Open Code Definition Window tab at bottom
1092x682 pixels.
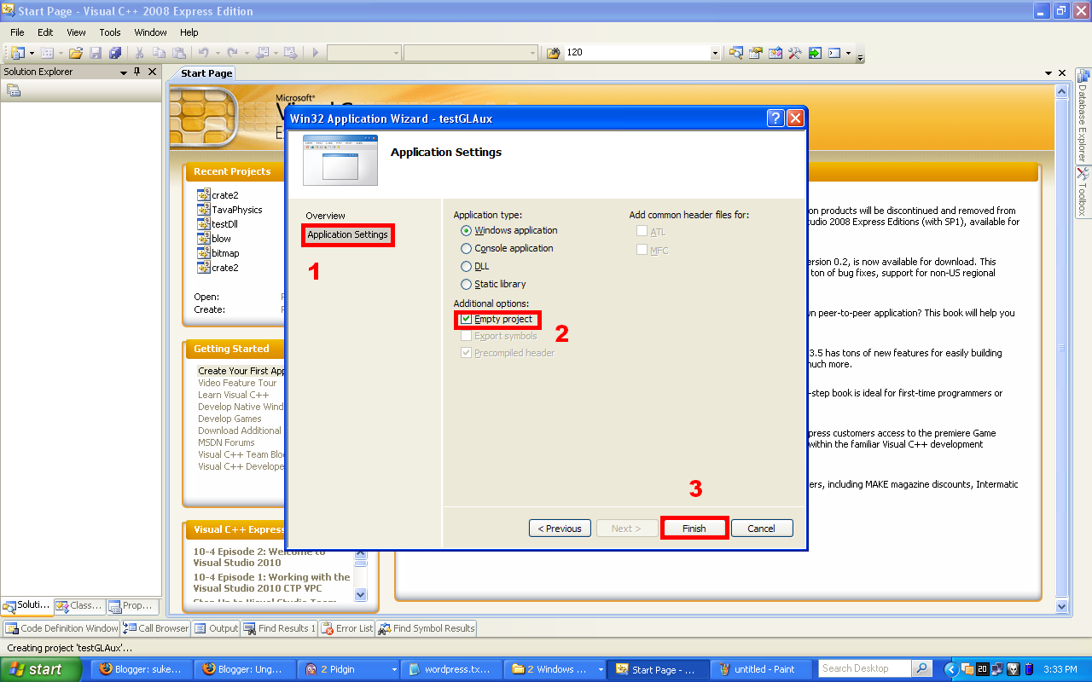61,628
